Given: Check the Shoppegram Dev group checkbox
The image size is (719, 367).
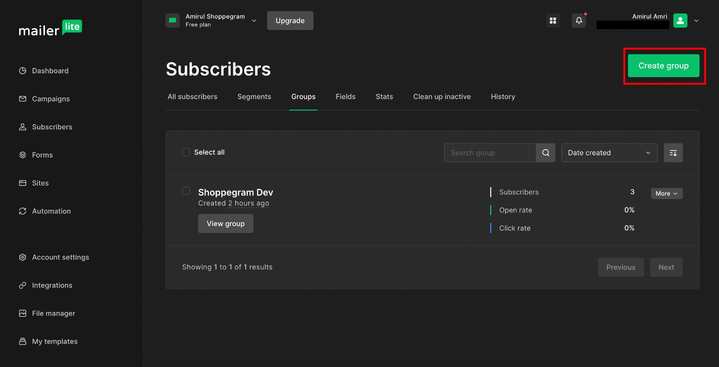Looking at the screenshot, I should [x=186, y=191].
